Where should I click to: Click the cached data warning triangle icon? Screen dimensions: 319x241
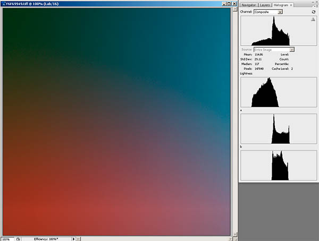point(313,20)
